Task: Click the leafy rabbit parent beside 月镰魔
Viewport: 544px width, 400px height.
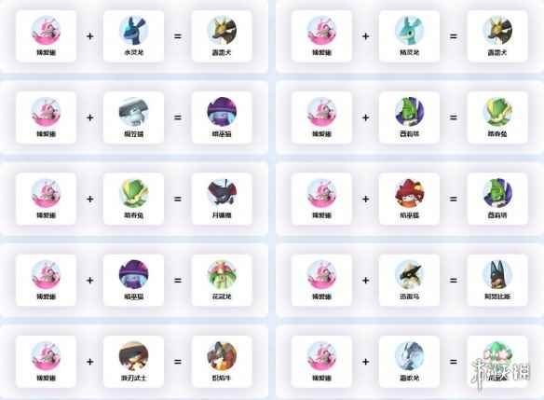Action: coord(133,199)
